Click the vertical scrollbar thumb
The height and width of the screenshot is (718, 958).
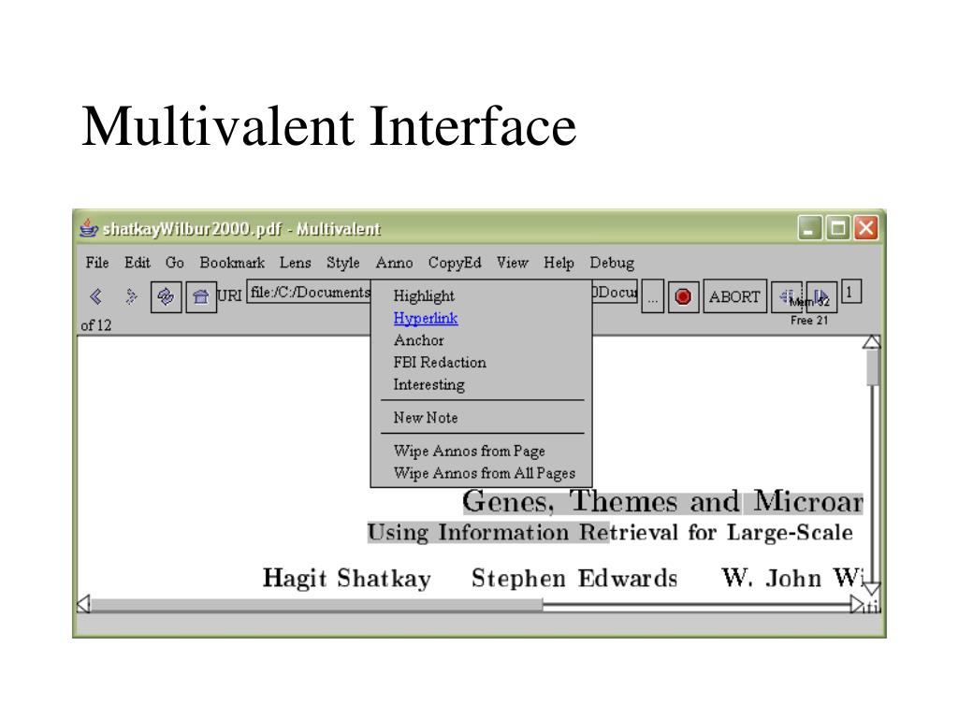tap(872, 367)
